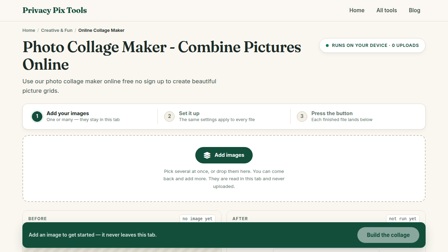Click 'The same settings apply to every file'
The height and width of the screenshot is (252, 448).
point(217,120)
